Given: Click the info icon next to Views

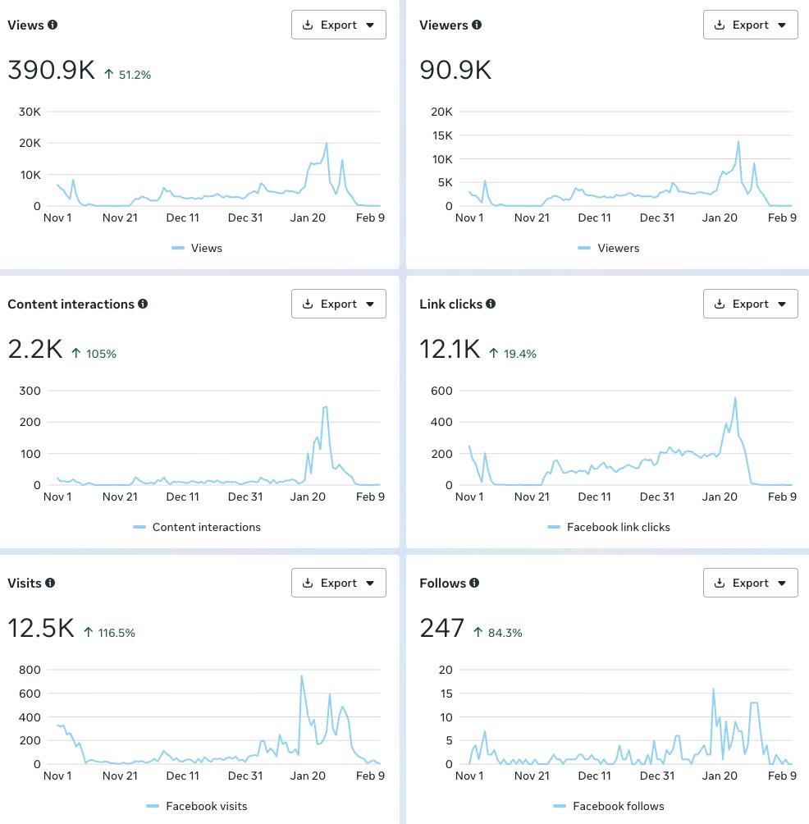Looking at the screenshot, I should [53, 25].
